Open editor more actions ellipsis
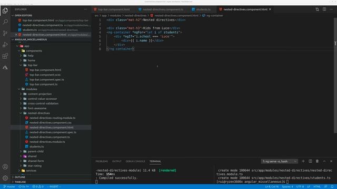The image size is (337, 189). [x=331, y=9]
